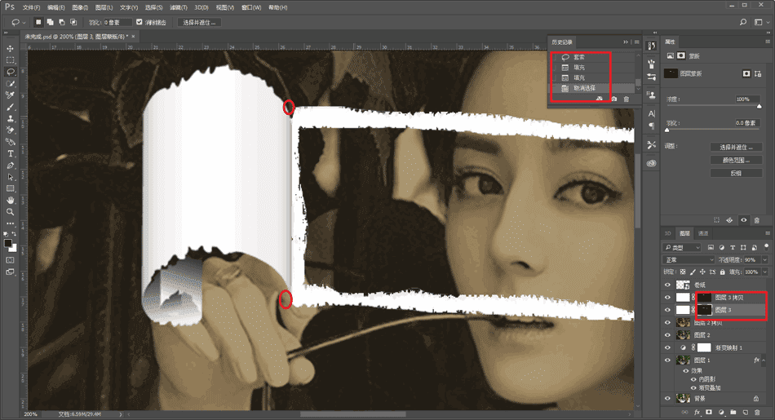Choose New Selection mode in options bar

coord(38,22)
